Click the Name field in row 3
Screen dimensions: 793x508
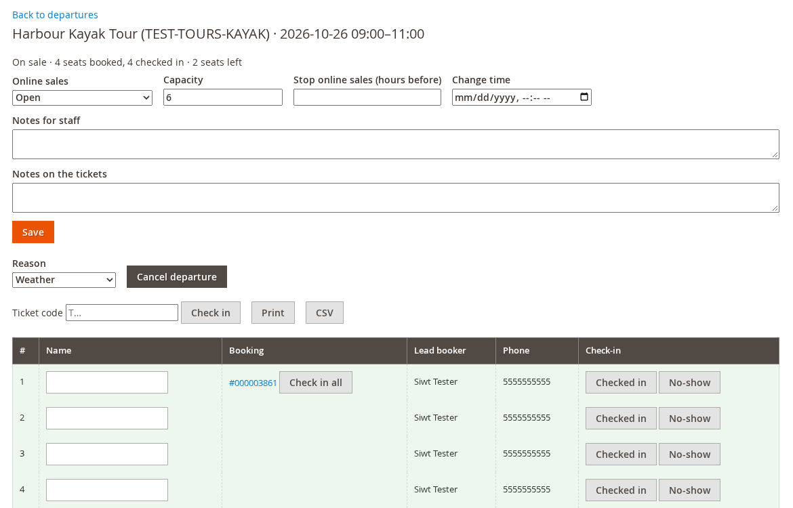click(x=106, y=454)
